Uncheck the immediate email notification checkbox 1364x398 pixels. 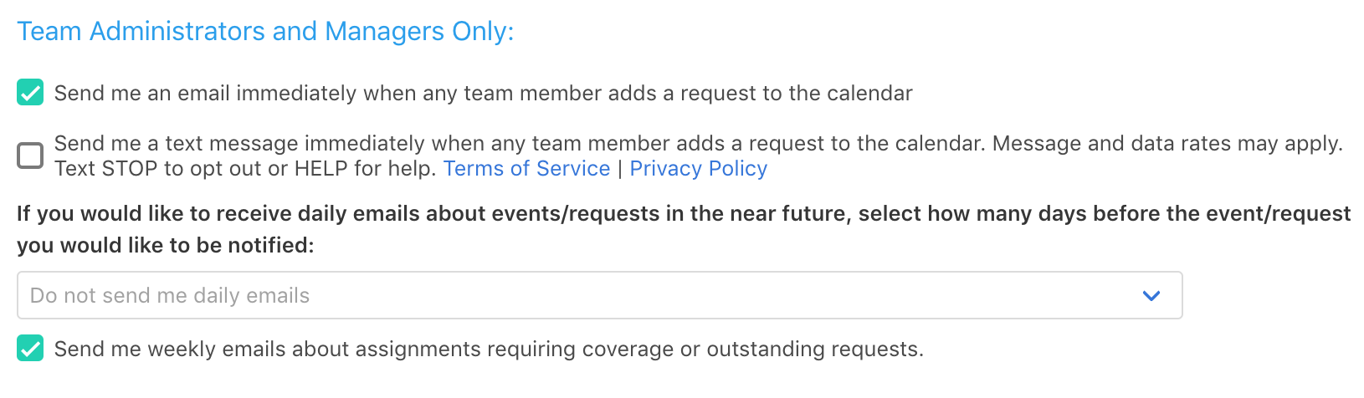[30, 93]
